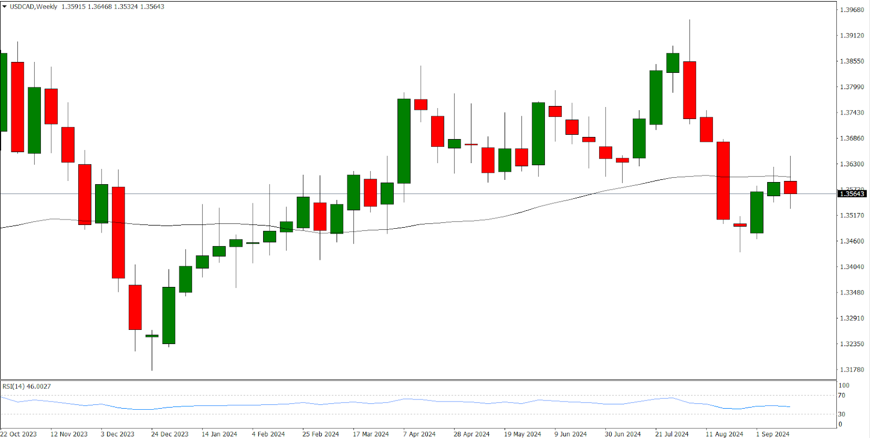Click the 1.39680 price scale label
Viewport: 870px width, 438px height.
click(x=852, y=10)
